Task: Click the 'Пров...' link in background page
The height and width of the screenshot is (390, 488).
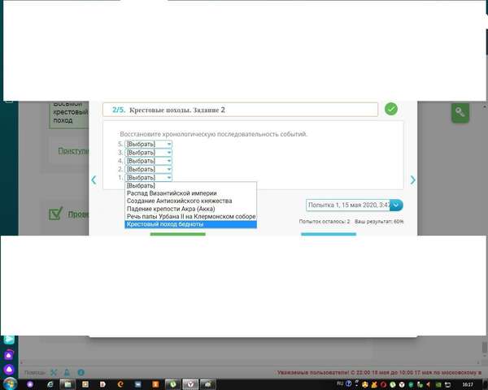Action: [78, 214]
